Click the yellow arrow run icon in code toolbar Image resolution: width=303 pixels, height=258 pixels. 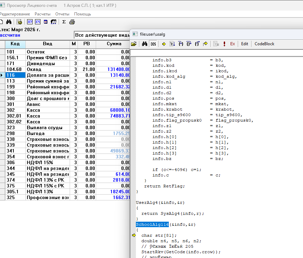(x=164, y=44)
